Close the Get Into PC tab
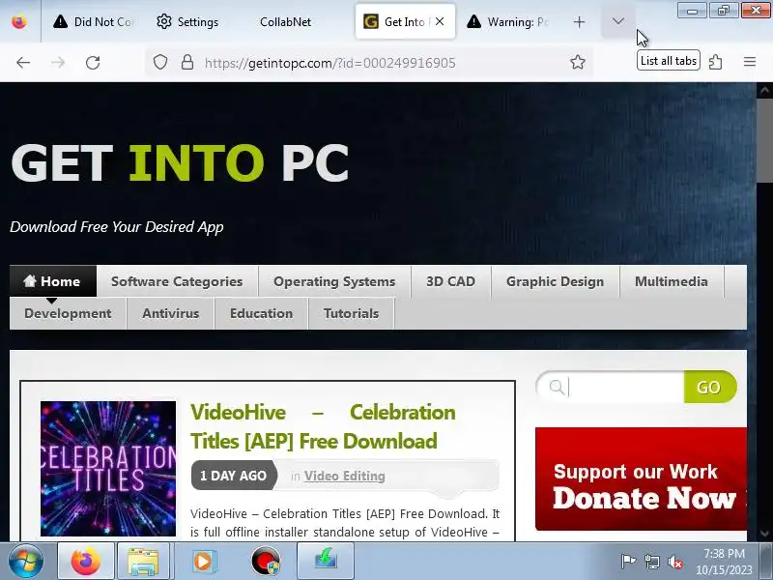Viewport: 773px width, 580px height. coord(440,21)
